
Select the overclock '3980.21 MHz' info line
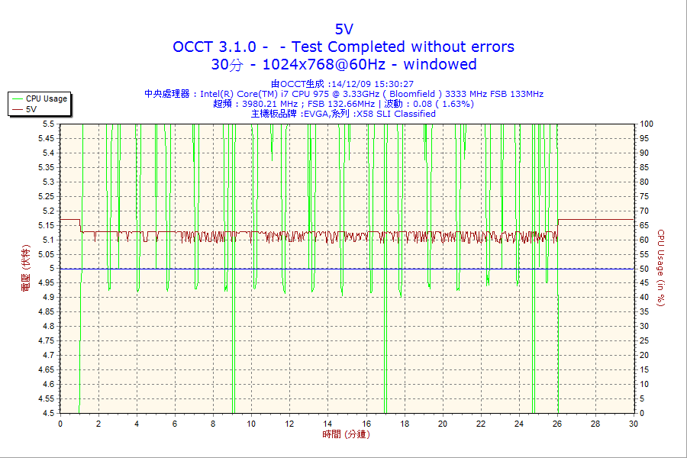[343, 104]
